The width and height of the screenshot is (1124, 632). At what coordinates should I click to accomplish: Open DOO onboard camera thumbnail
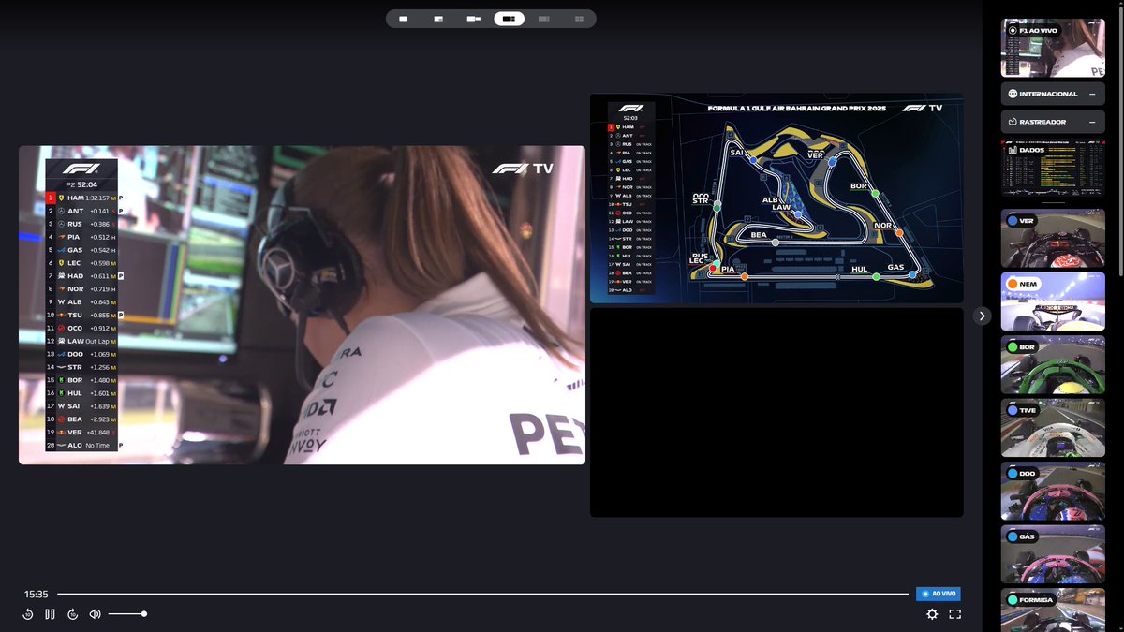pyautogui.click(x=1053, y=491)
